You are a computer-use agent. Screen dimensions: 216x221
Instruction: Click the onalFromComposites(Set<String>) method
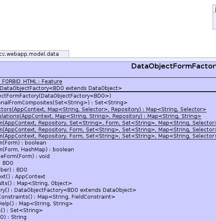(64, 103)
